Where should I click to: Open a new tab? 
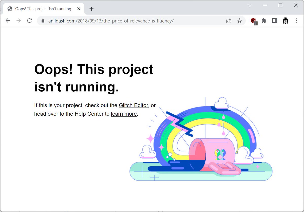(91, 9)
